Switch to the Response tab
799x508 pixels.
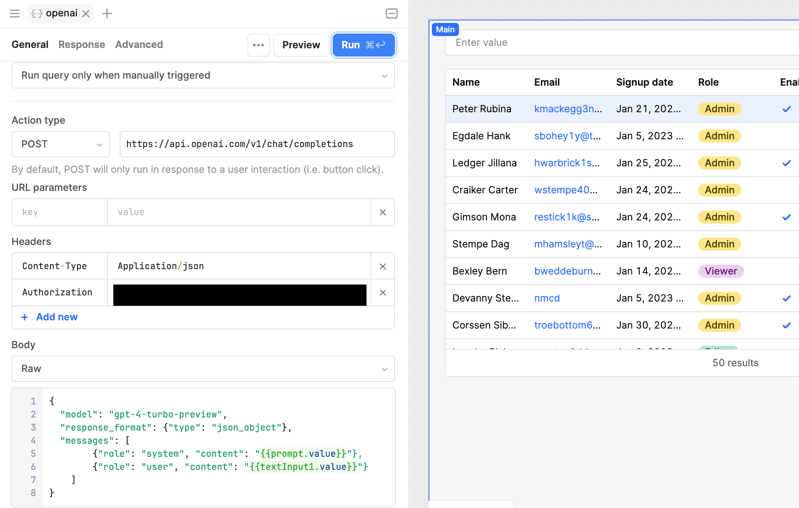[82, 45]
